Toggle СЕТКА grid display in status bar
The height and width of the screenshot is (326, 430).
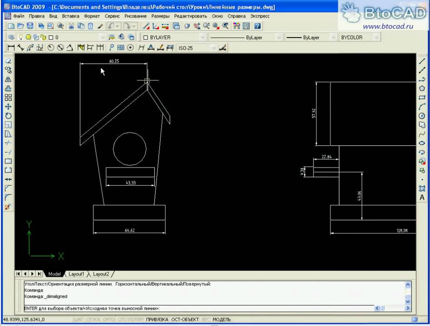pos(93,320)
